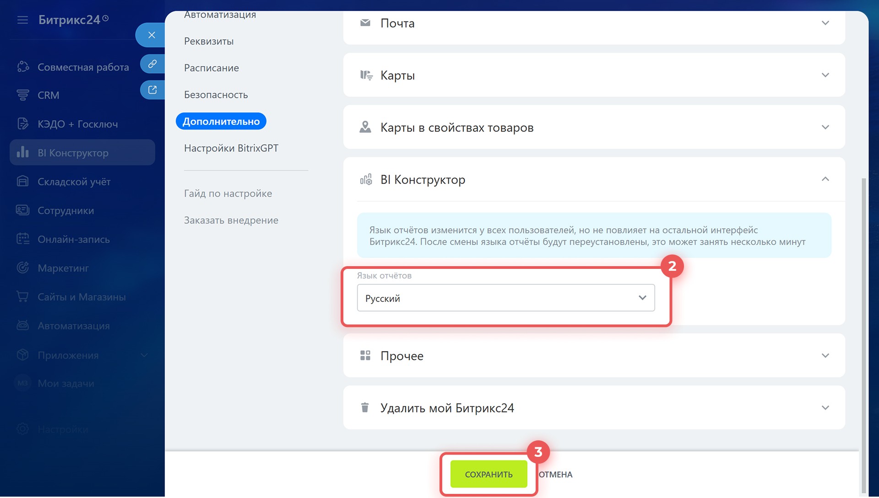879x498 pixels.
Task: Click the Сохранить button
Action: pyautogui.click(x=488, y=474)
